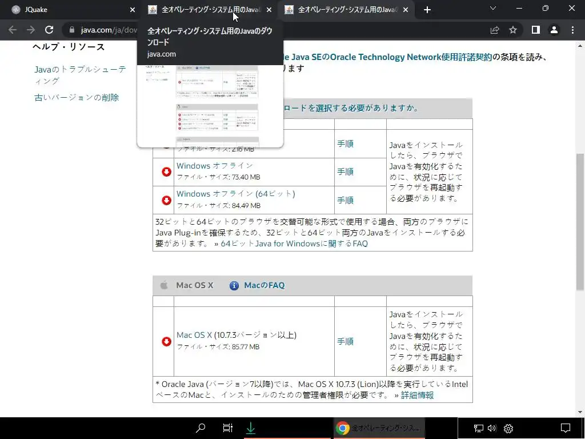Click ヘルプ・リソース heading
The height and width of the screenshot is (439, 585).
coord(69,47)
